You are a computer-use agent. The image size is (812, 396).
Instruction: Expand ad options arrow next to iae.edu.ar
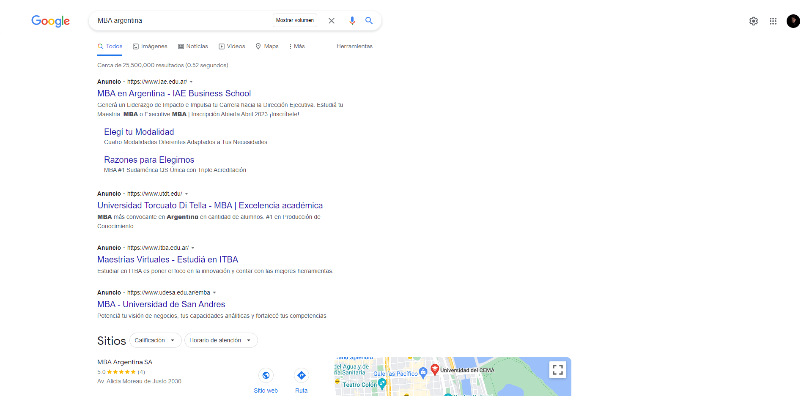(191, 82)
